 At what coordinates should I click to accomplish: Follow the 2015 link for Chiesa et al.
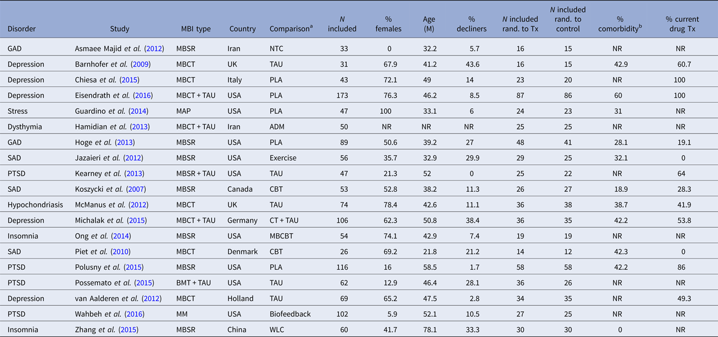click(x=129, y=80)
